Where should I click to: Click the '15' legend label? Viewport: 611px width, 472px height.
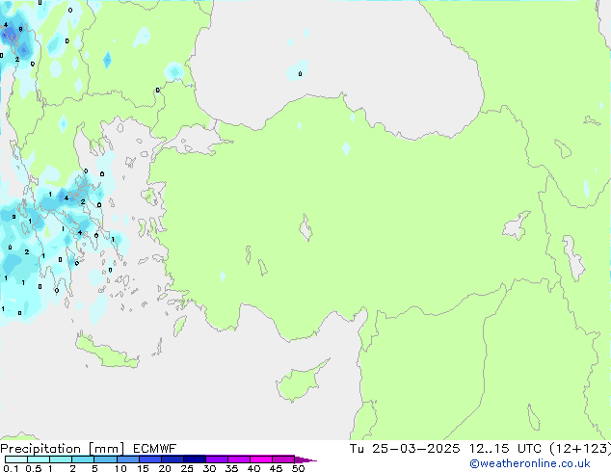[x=143, y=468]
